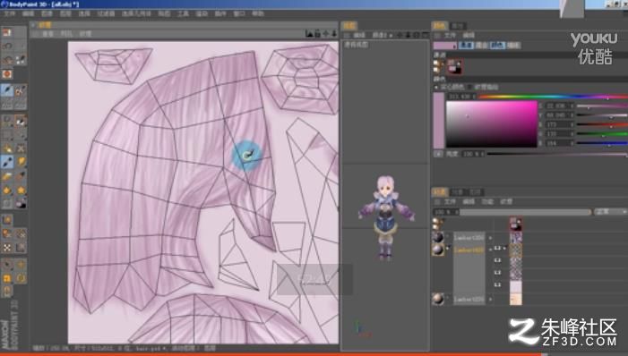Toggle the texture paint checkbox in color panel
The image size is (628, 356).
pyautogui.click(x=469, y=87)
